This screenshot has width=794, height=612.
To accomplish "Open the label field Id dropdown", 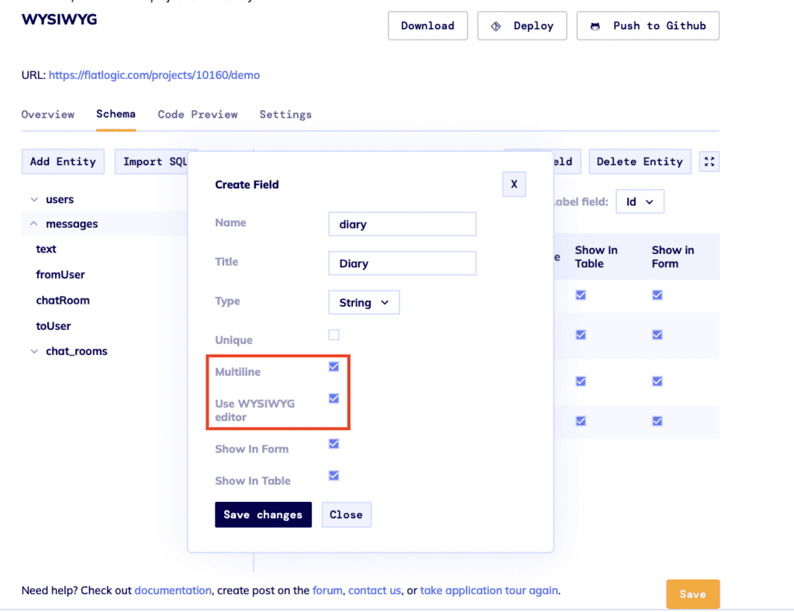I will coord(640,202).
